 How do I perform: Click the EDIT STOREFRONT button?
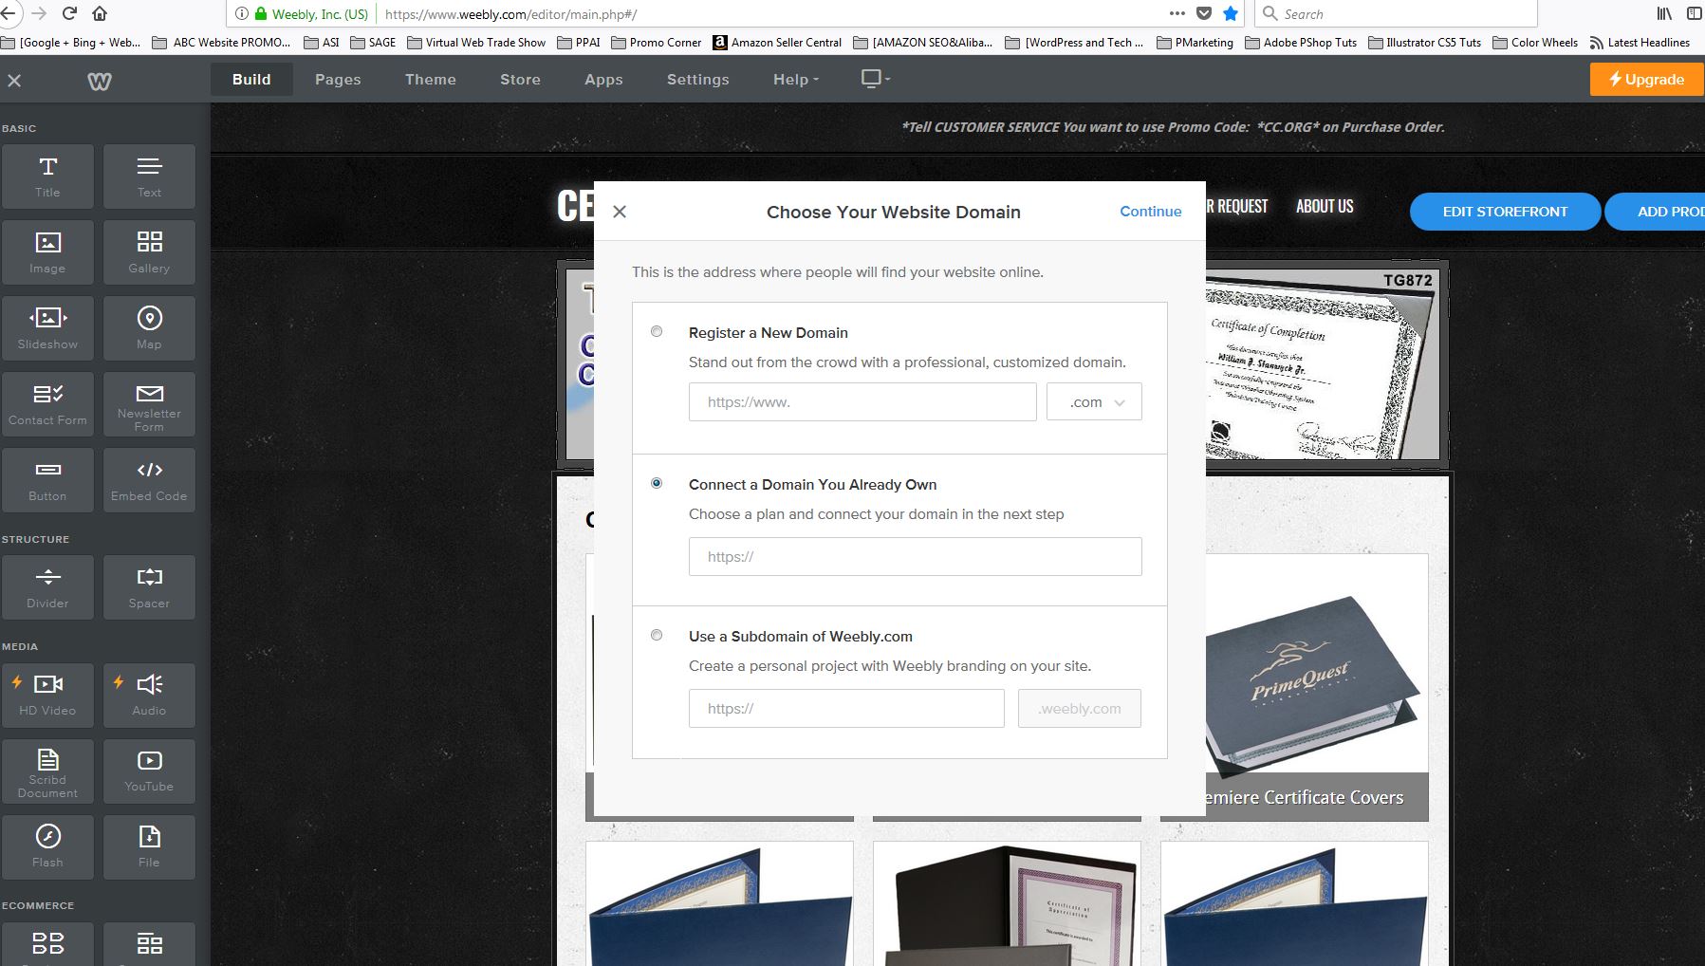(1505, 212)
